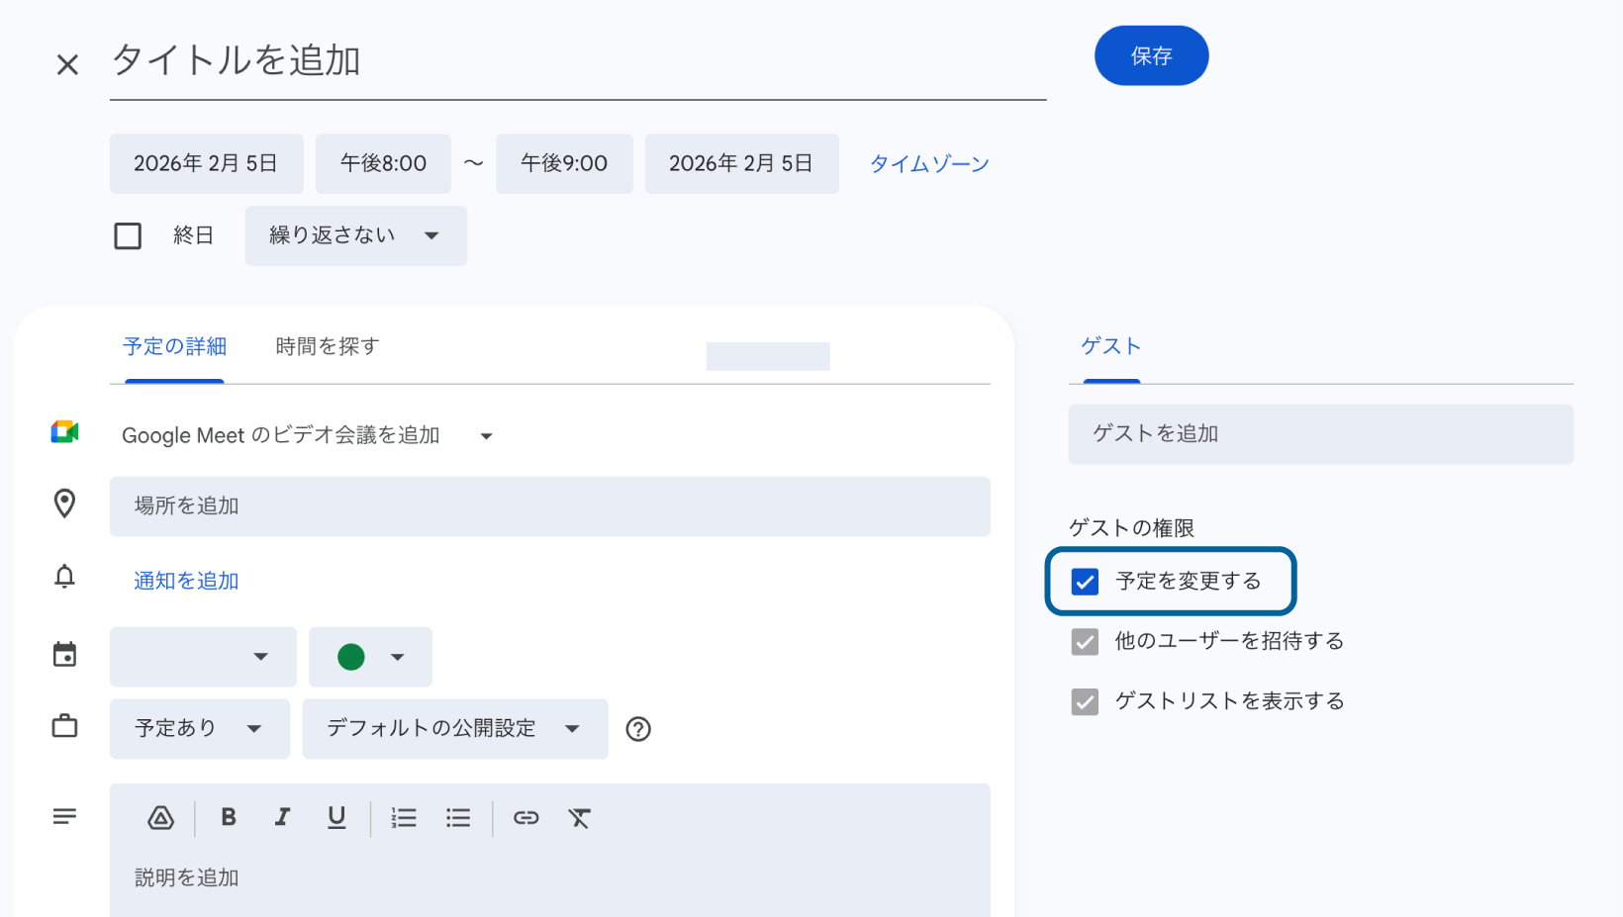Select the 予定の詳細 tab
This screenshot has height=917, width=1623.
tap(174, 347)
